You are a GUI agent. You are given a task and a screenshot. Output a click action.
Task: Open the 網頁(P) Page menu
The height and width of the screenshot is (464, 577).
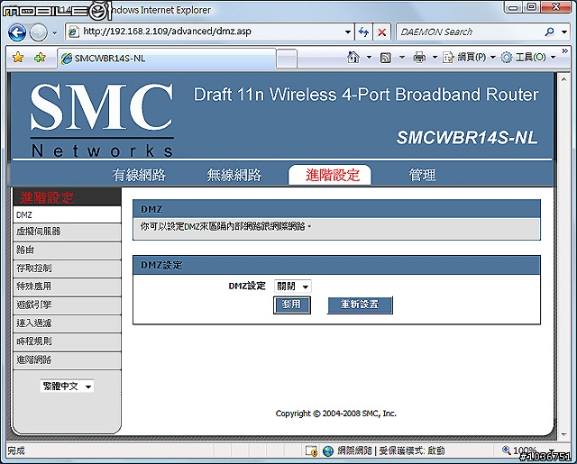tap(469, 58)
